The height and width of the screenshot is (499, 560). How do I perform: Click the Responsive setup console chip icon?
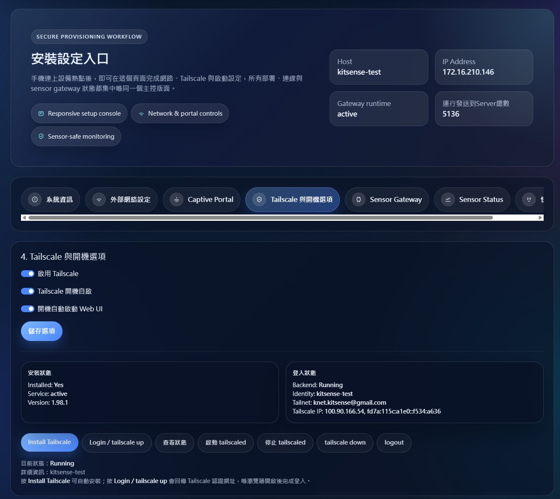41,114
